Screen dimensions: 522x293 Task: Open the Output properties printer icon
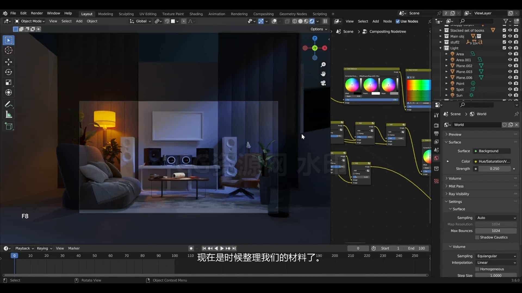(x=436, y=133)
